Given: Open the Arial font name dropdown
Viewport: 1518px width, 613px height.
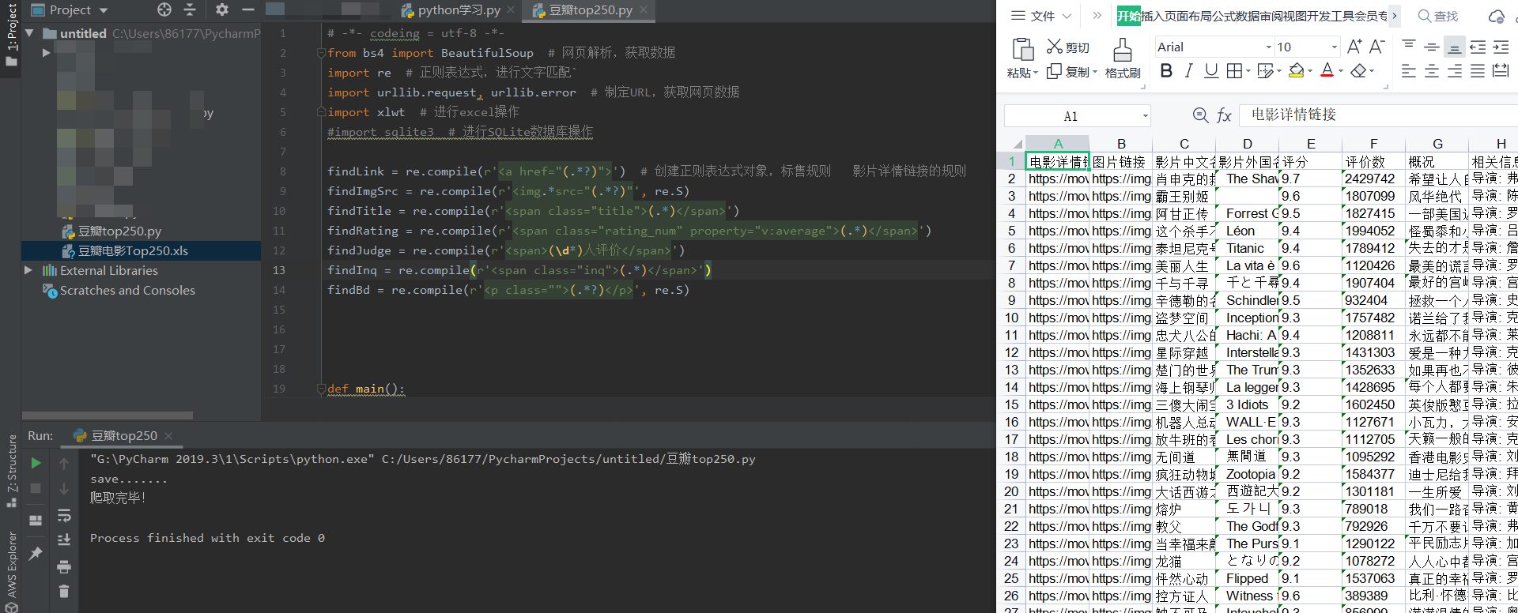Looking at the screenshot, I should point(1268,47).
